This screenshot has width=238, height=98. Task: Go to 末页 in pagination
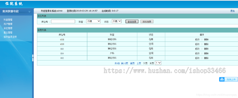point(152,64)
